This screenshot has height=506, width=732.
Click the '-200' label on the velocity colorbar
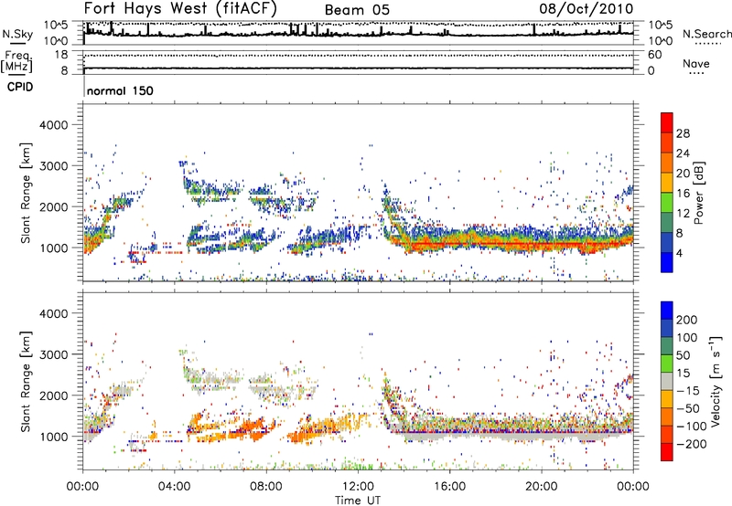click(x=691, y=444)
